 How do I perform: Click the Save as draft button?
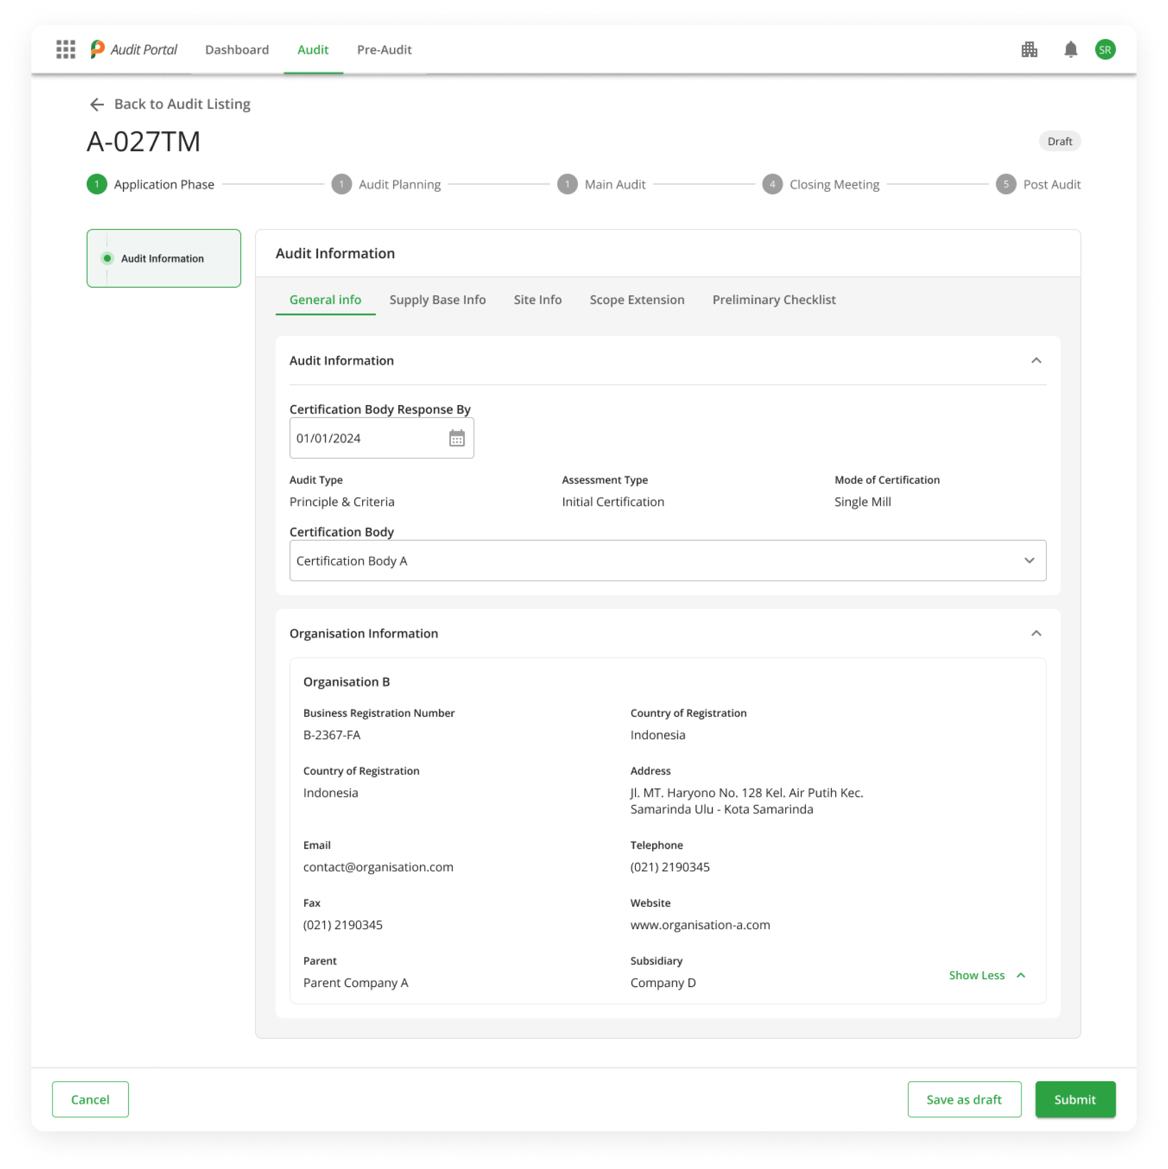click(x=964, y=1099)
